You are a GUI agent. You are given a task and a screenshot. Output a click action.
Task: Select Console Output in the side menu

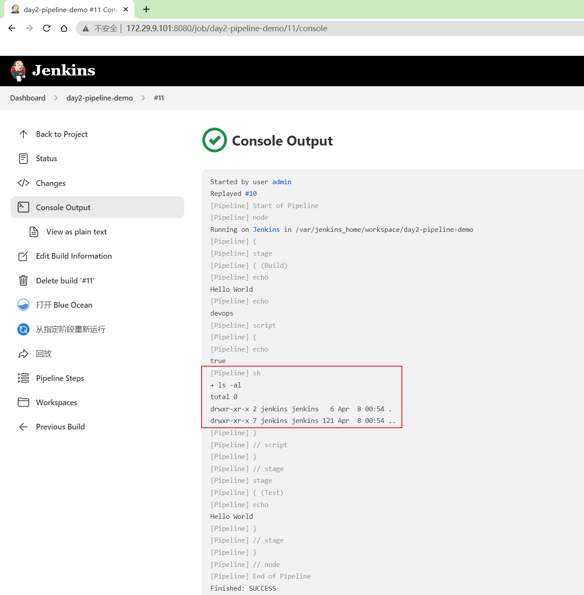click(97, 207)
